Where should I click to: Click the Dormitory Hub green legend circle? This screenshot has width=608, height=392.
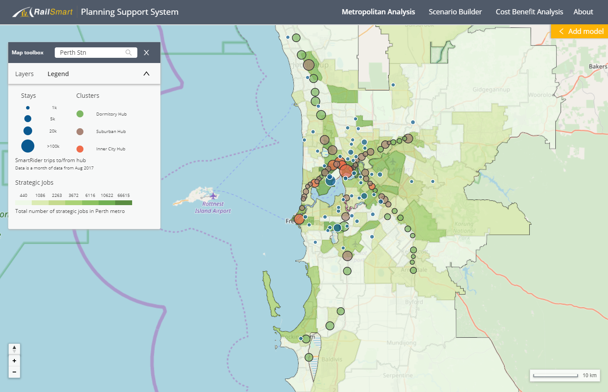click(x=80, y=114)
